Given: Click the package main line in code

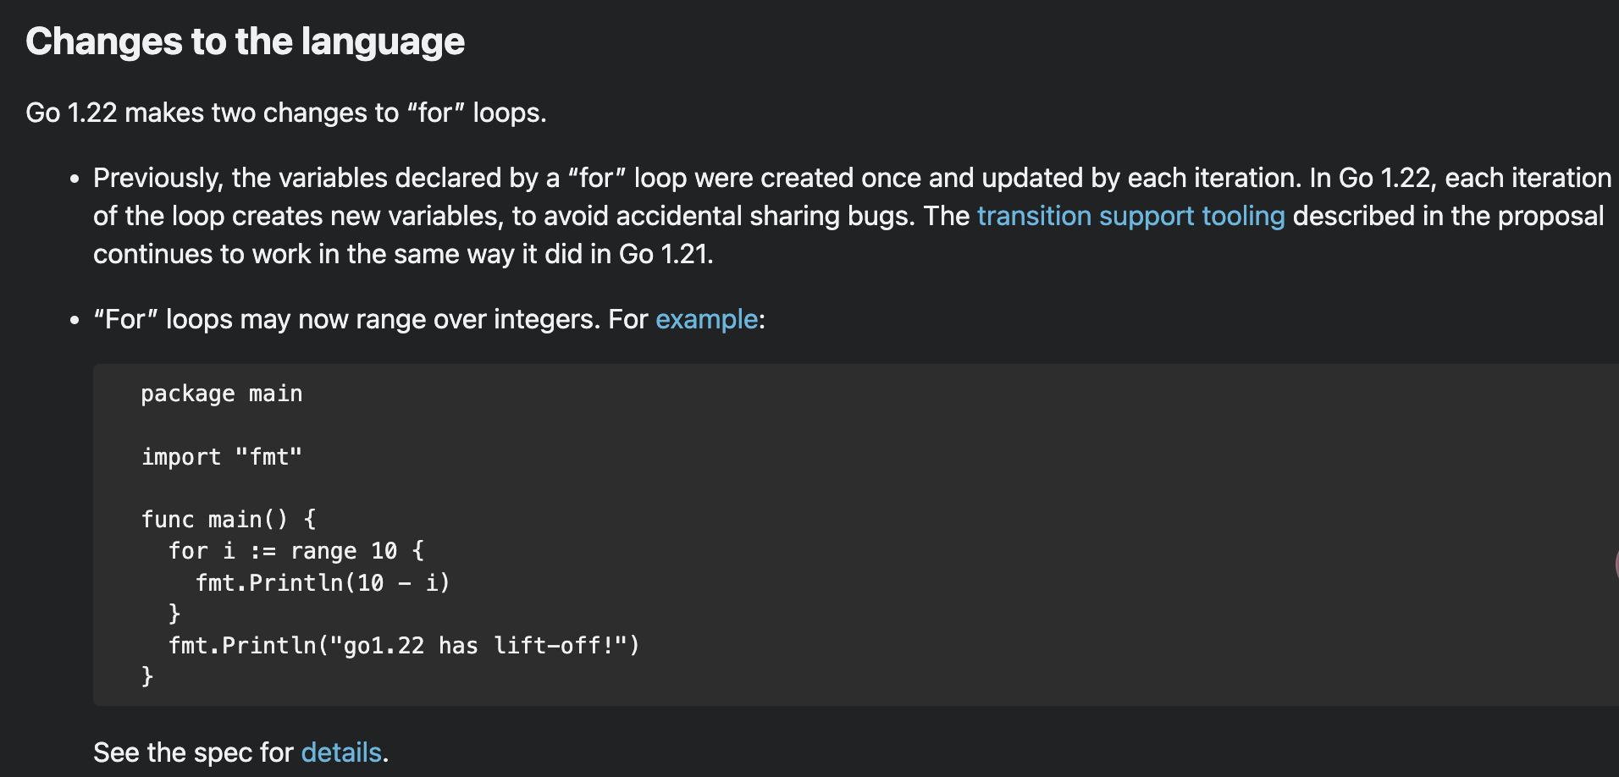Looking at the screenshot, I should tap(222, 394).
